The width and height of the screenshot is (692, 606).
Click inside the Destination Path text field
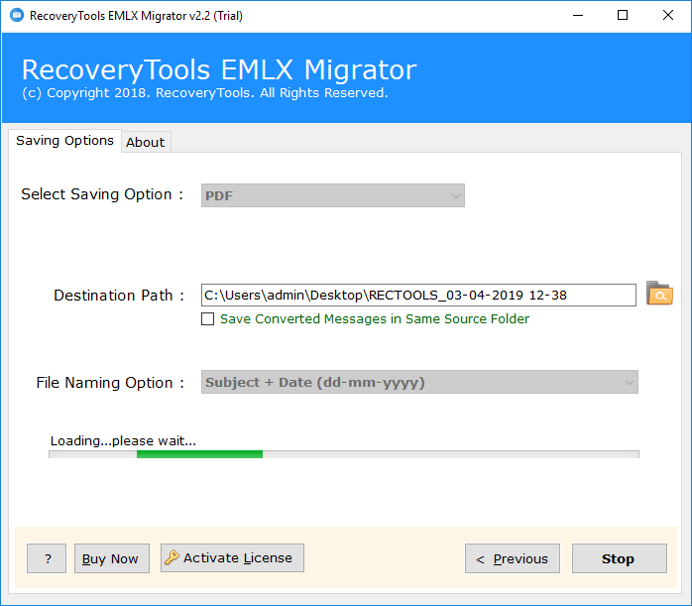pos(418,295)
